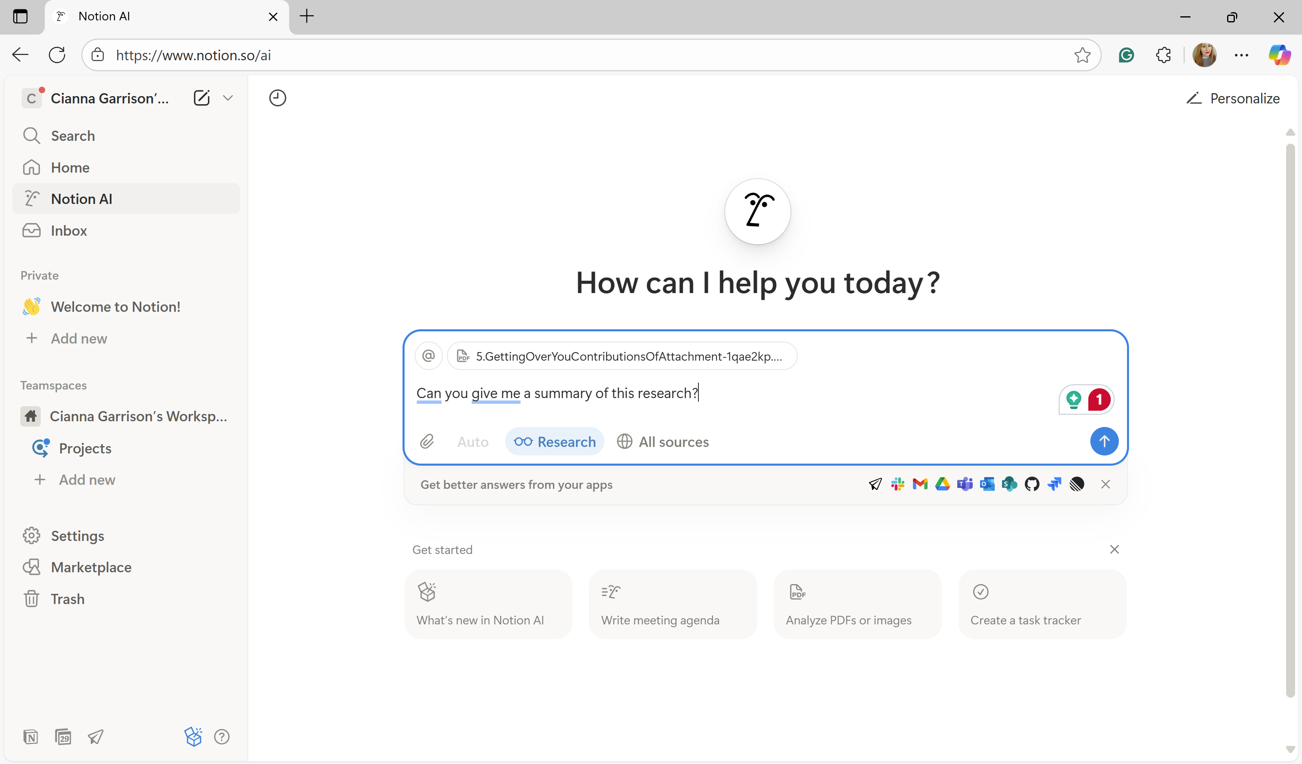The width and height of the screenshot is (1302, 764).
Task: Click the paperclip attachment icon
Action: 427,442
